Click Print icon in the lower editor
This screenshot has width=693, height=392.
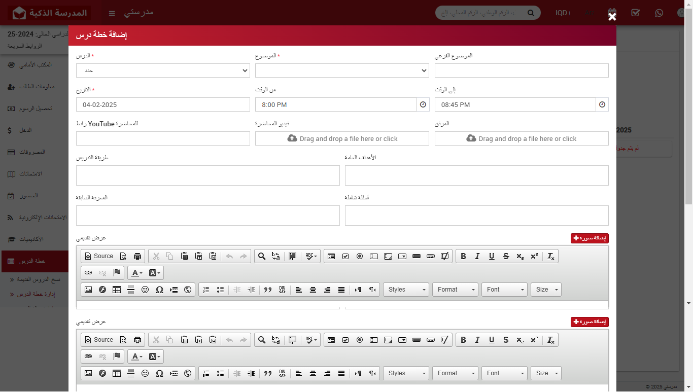pos(137,340)
